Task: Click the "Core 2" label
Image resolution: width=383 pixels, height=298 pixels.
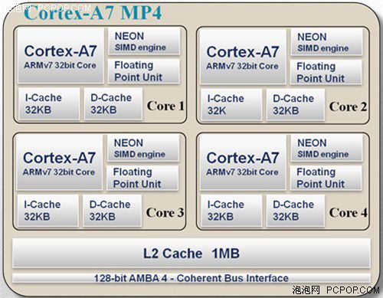Action: (x=348, y=106)
